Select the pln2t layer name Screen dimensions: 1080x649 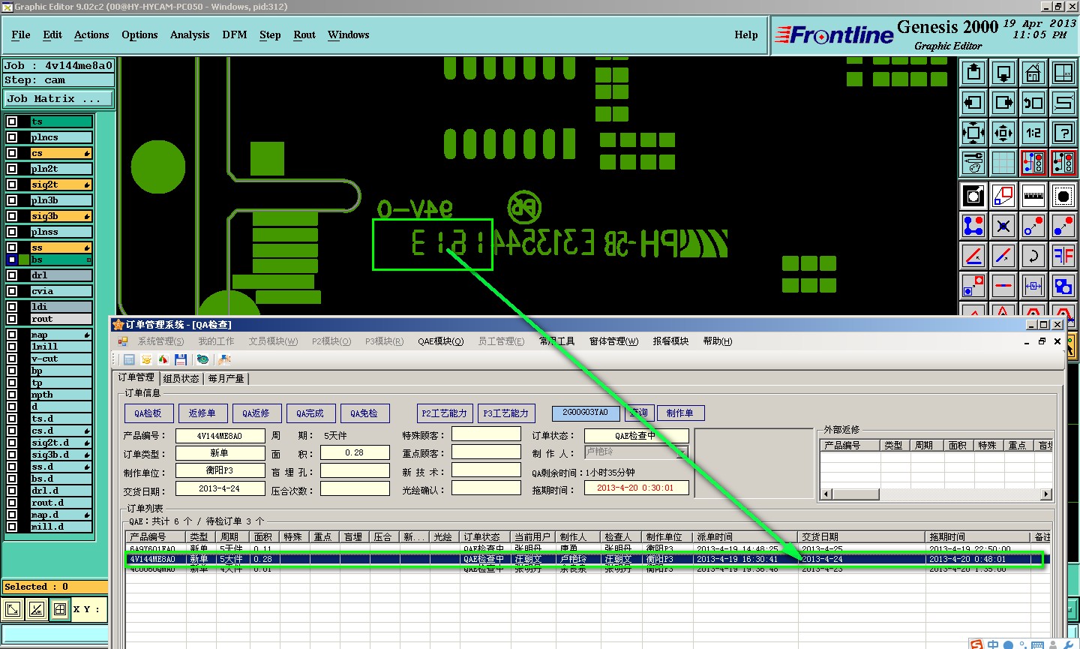point(61,169)
